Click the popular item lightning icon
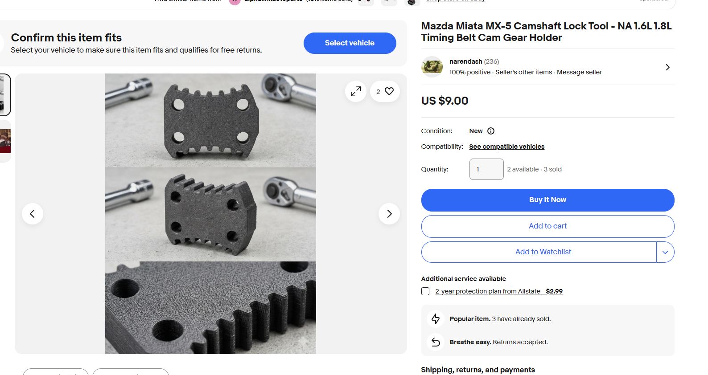Viewport: 708px width, 375px height. [x=436, y=319]
